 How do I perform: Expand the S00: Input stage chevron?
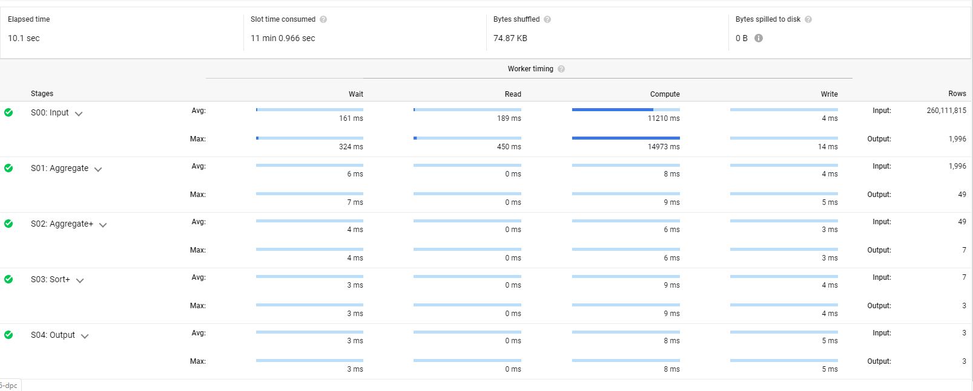(x=79, y=114)
